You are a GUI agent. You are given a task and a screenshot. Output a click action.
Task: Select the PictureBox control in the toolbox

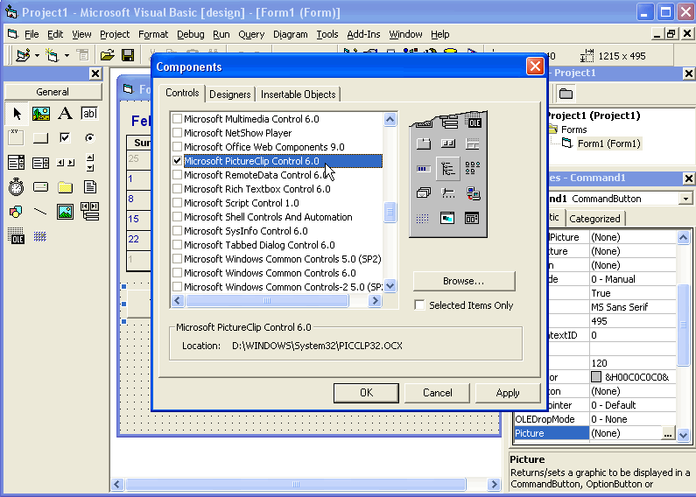[x=41, y=114]
